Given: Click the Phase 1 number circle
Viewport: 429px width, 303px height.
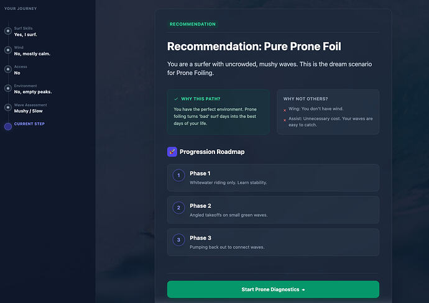Looking at the screenshot, I should click(178, 176).
